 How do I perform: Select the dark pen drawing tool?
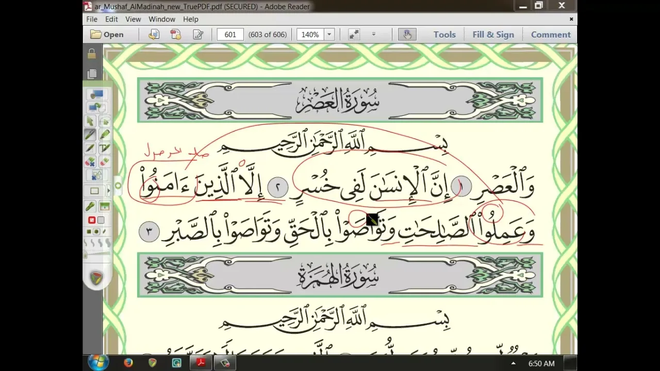click(x=90, y=134)
